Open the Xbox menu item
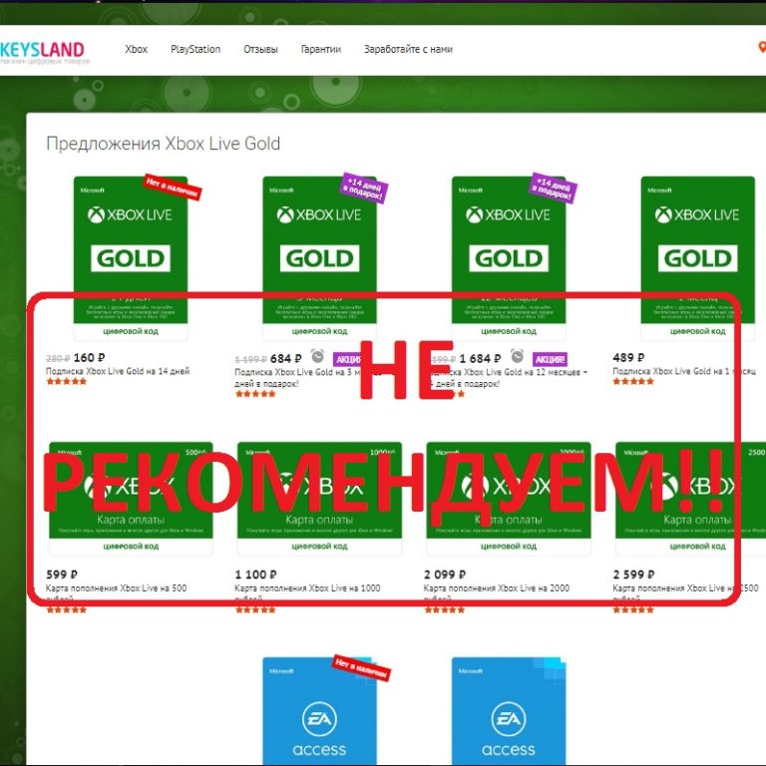The width and height of the screenshot is (766, 766). [136, 49]
